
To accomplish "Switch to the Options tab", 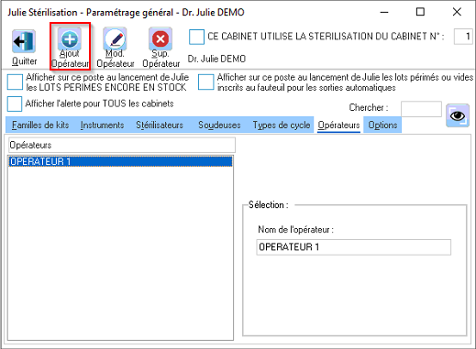I will [382, 125].
